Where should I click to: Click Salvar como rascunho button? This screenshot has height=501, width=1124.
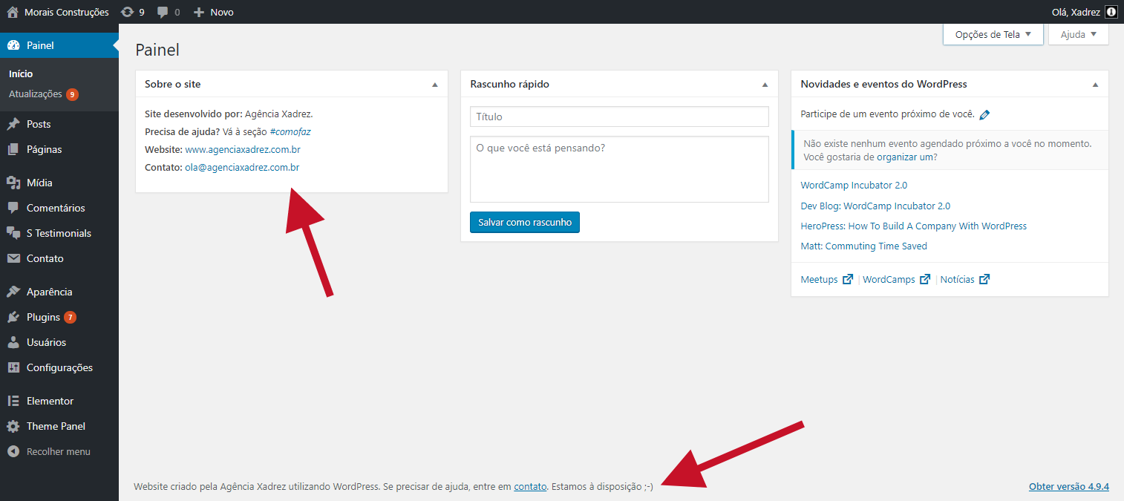click(525, 222)
